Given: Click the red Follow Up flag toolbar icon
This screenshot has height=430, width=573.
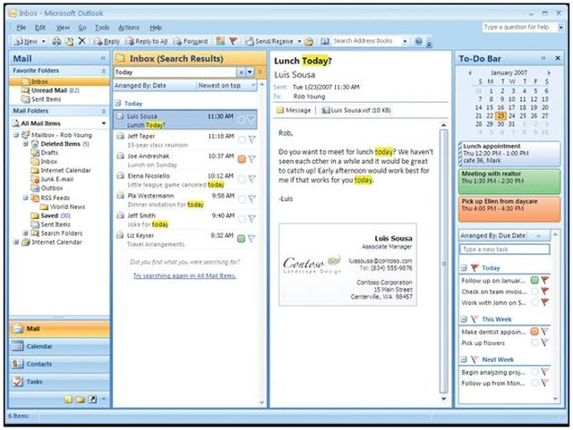Looking at the screenshot, I should pyautogui.click(x=233, y=41).
